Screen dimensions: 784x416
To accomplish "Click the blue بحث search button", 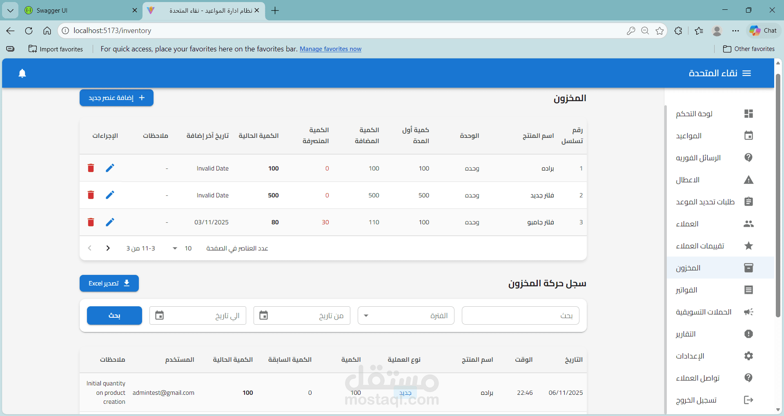I will pyautogui.click(x=114, y=316).
